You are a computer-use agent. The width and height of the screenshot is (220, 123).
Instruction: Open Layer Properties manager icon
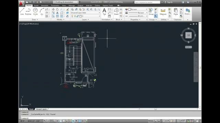tap(72, 9)
